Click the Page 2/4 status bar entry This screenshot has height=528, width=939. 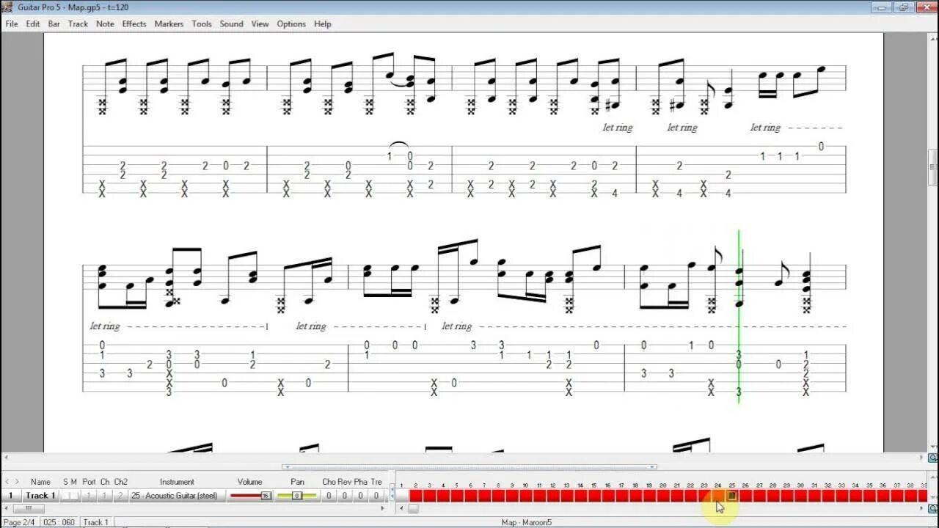coord(20,522)
